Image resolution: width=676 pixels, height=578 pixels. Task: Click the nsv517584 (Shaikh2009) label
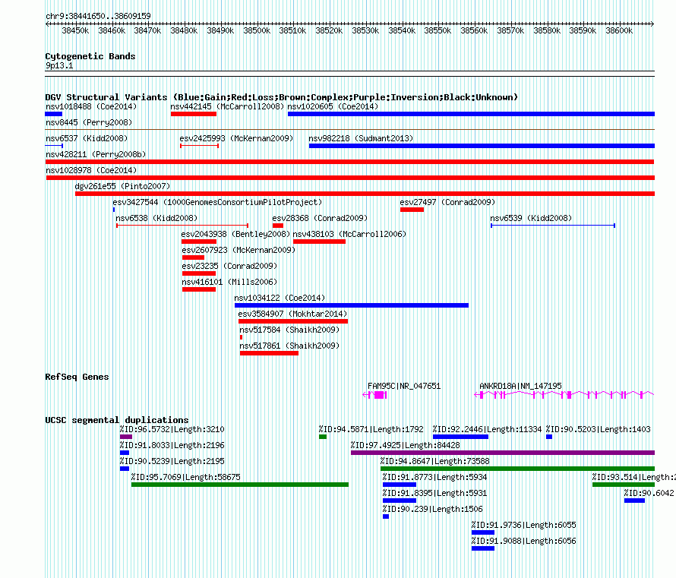pyautogui.click(x=289, y=330)
